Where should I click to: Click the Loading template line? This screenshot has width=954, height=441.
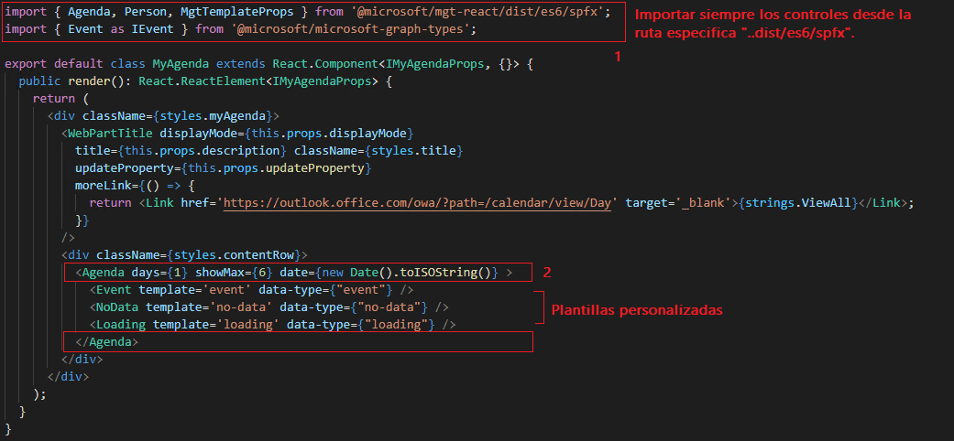pos(272,324)
